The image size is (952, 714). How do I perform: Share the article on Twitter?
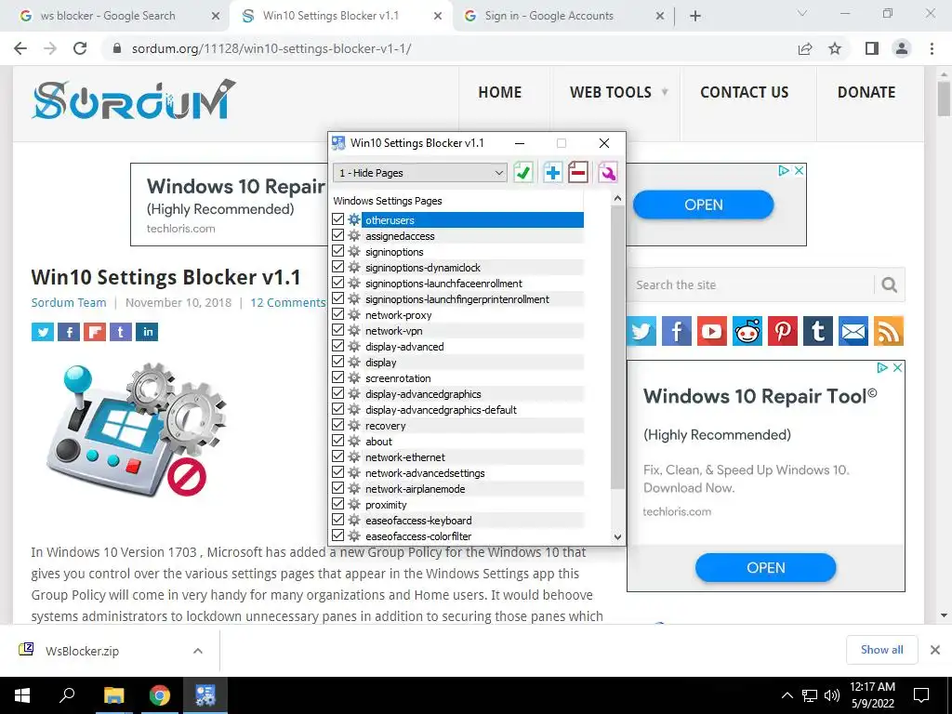(43, 332)
